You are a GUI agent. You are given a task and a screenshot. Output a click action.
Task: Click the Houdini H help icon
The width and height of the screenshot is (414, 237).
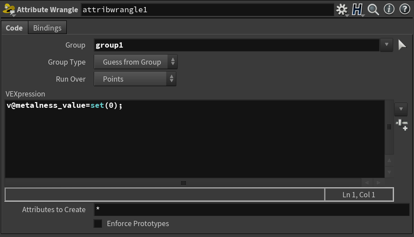(x=357, y=10)
